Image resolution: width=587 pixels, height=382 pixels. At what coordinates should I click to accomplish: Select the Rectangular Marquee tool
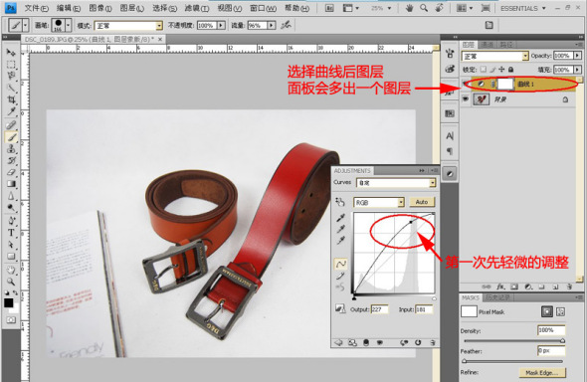(x=11, y=65)
